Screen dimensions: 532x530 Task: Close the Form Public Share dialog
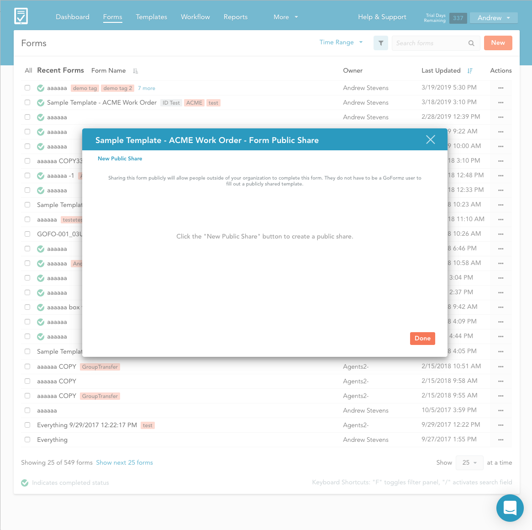click(x=430, y=140)
